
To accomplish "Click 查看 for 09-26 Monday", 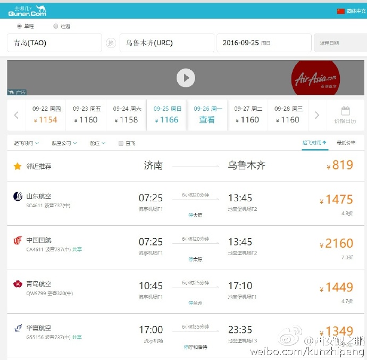I will point(207,120).
